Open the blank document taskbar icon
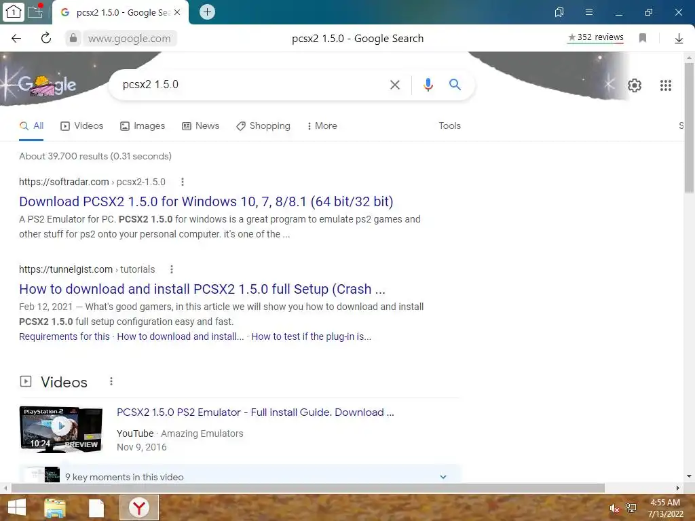The image size is (695, 521). point(96,508)
